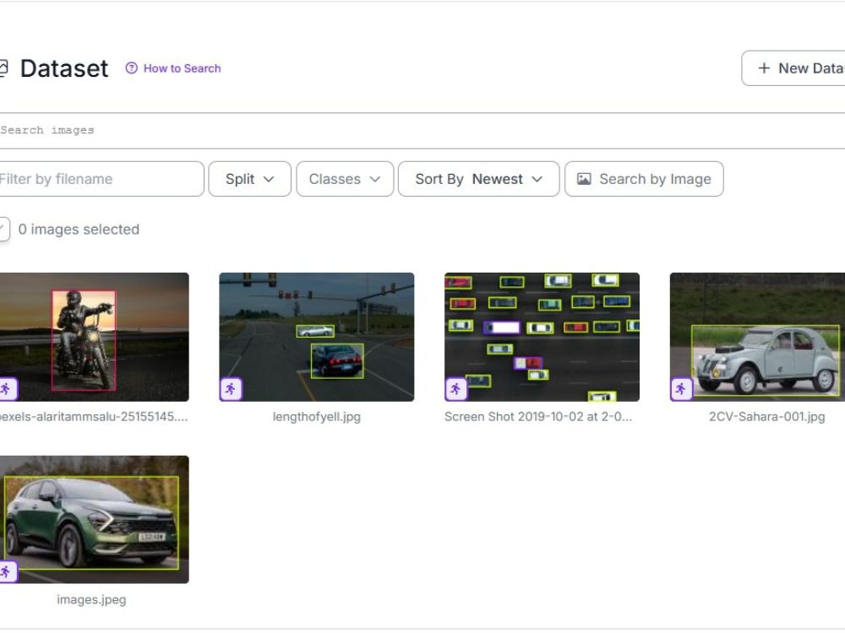The width and height of the screenshot is (845, 633).
Task: Click the Dataset page heading
Action: click(64, 68)
